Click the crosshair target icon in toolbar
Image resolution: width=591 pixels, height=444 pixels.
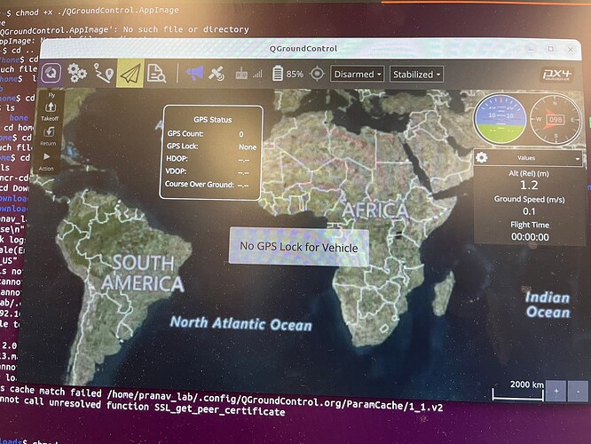tap(317, 74)
